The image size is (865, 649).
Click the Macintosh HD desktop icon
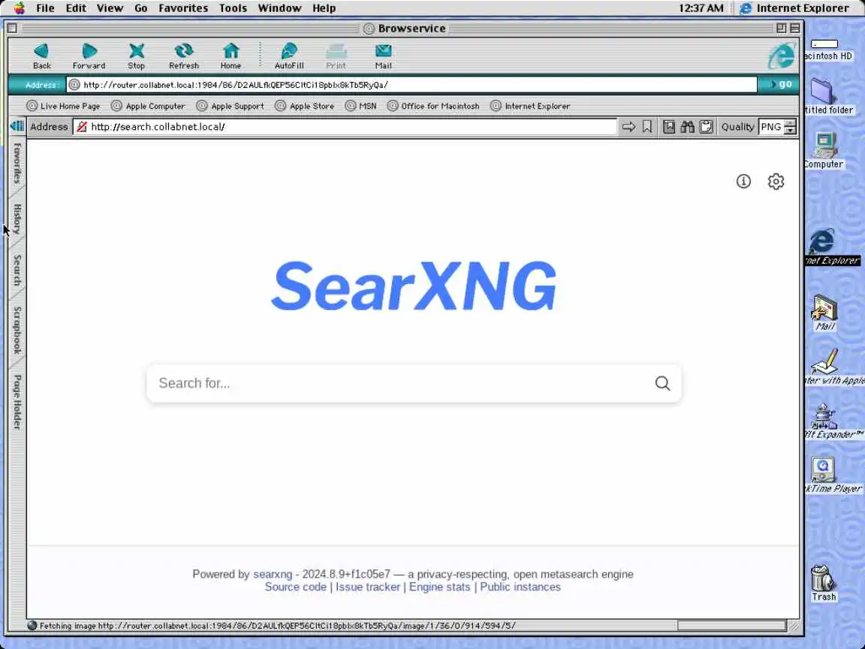coord(826,49)
